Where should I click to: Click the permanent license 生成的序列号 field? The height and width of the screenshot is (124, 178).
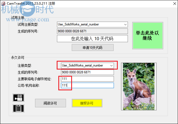(87, 72)
